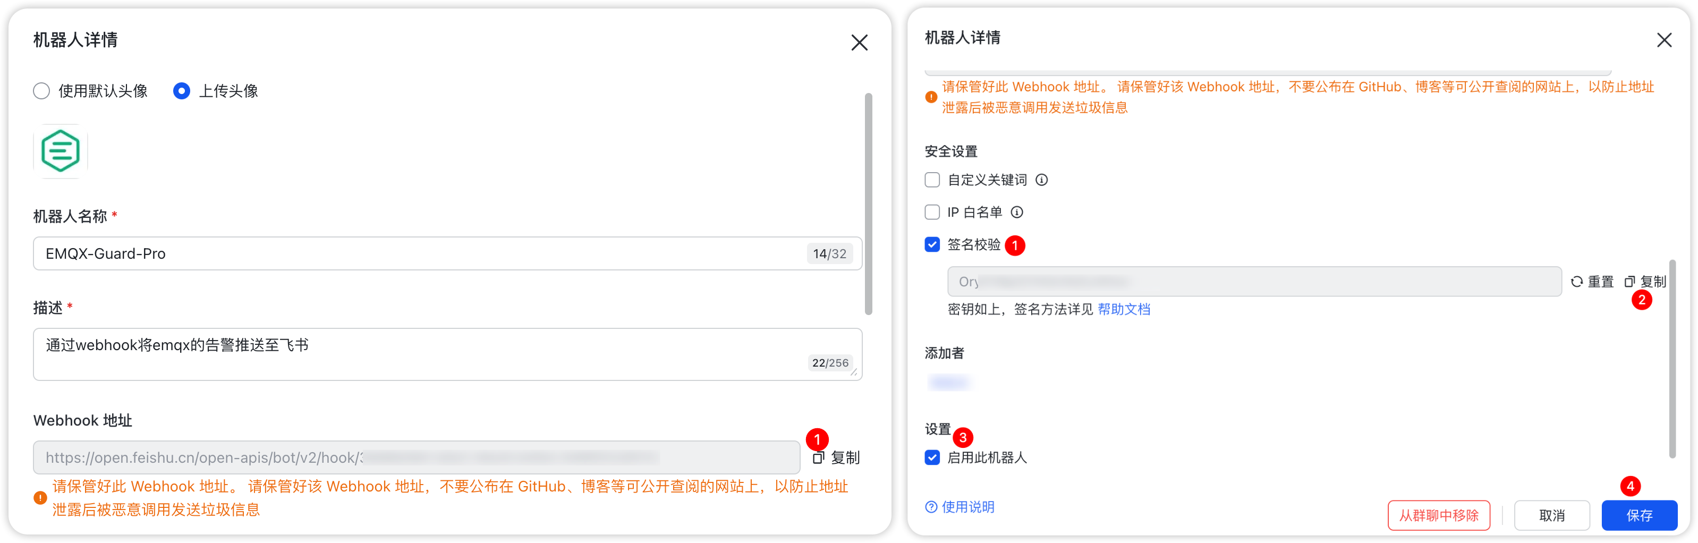Click the 取消 button
1698x543 pixels.
point(1552,515)
